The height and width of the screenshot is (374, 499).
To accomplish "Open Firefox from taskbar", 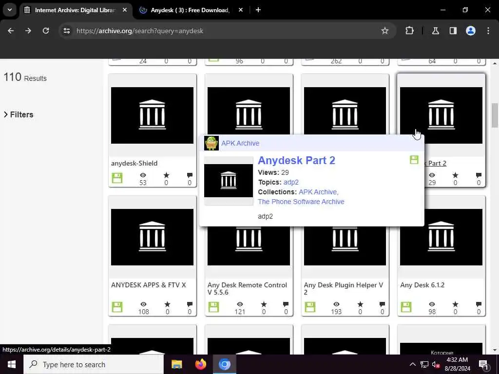I will [x=200, y=364].
